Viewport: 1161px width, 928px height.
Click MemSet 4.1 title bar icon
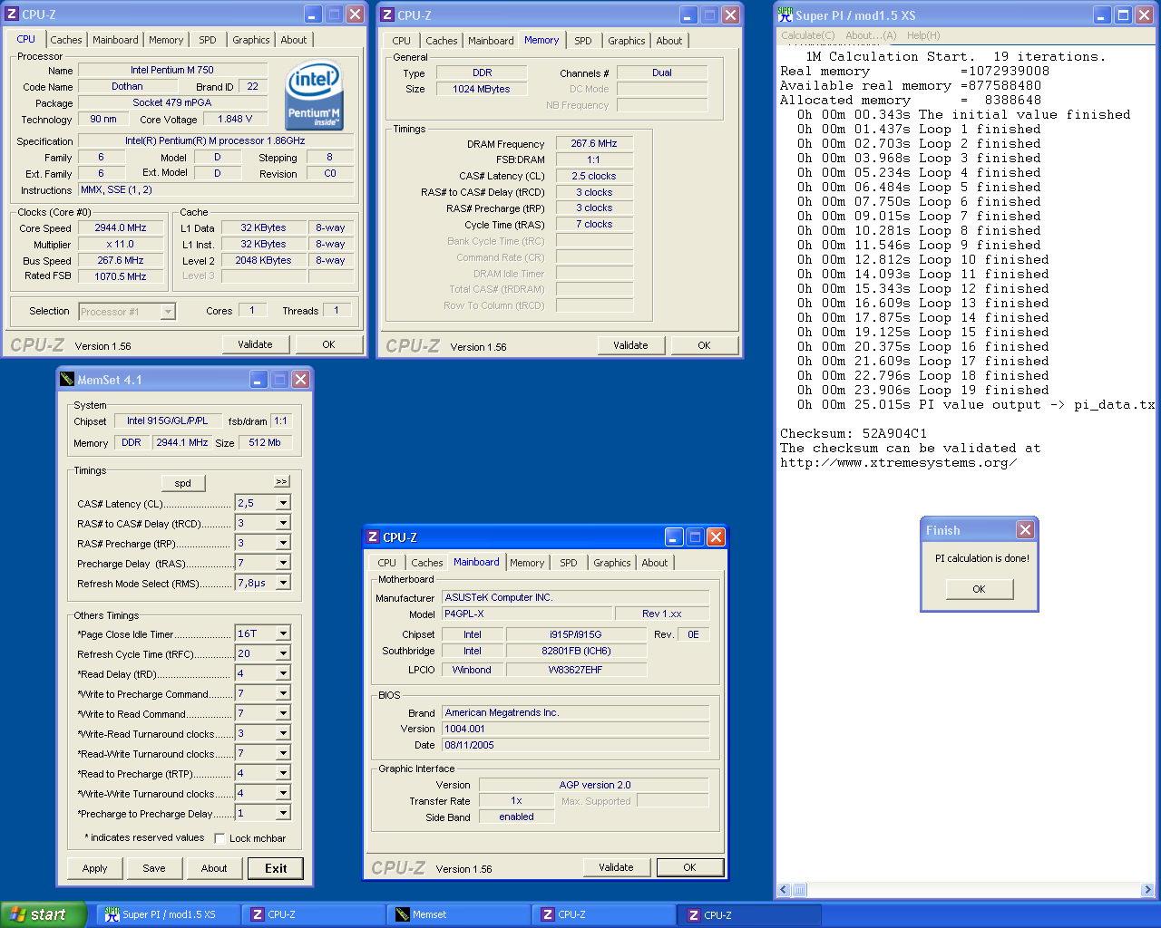pos(67,380)
